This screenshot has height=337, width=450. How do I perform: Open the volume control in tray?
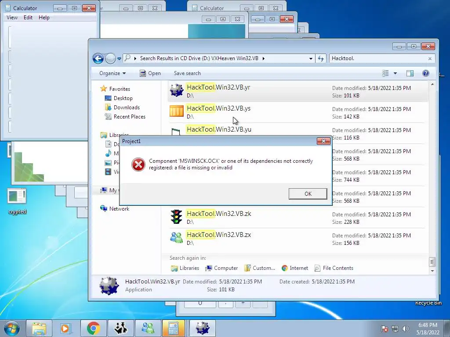coord(406,329)
